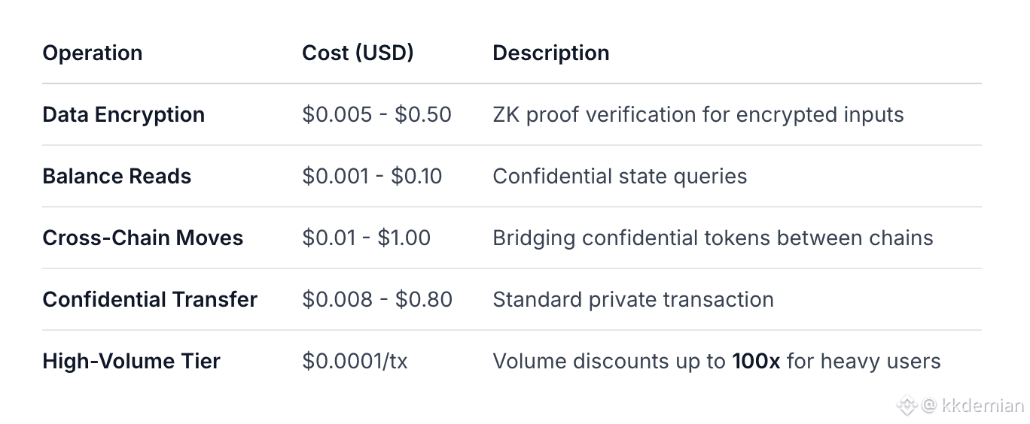
Task: Select the Confidential state queries description
Action: pos(620,177)
